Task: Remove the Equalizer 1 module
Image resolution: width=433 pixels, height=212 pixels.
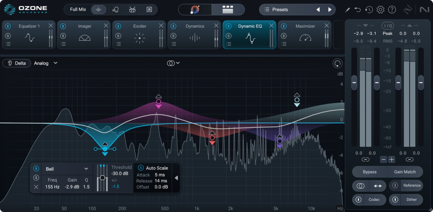Action: pyautogui.click(x=51, y=25)
